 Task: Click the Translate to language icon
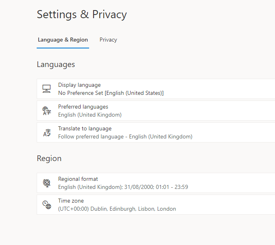pos(47,133)
